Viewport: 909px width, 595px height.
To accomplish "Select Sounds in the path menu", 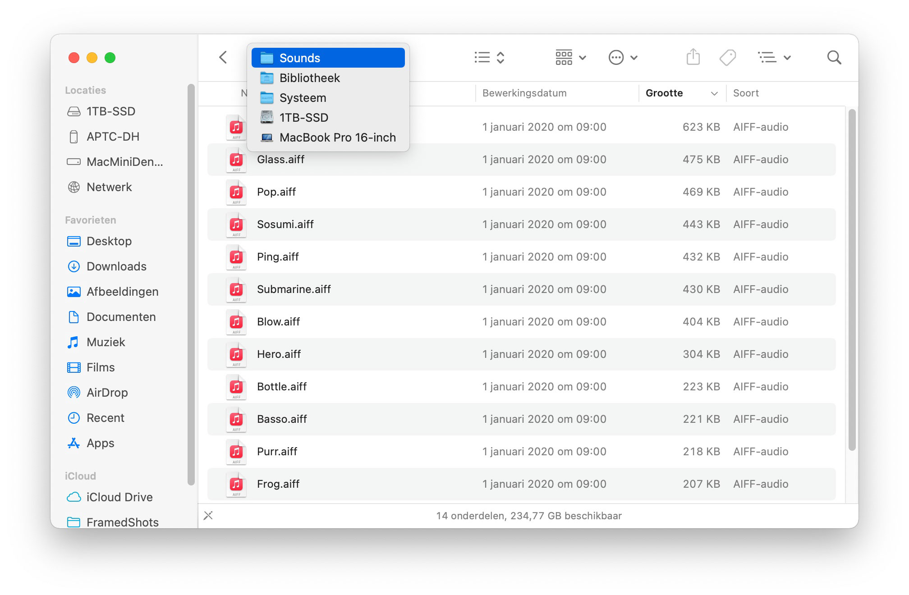I will tap(328, 58).
